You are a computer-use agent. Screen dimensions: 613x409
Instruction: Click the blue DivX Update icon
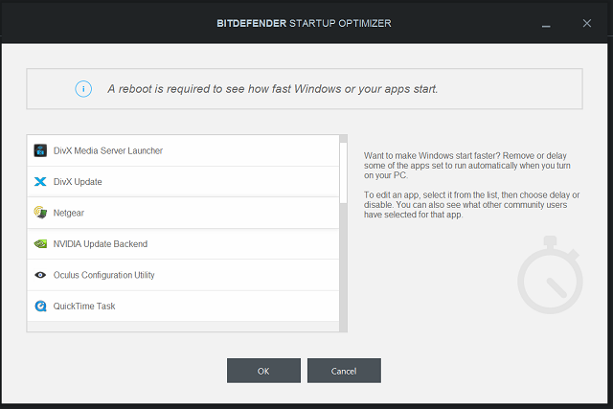pos(40,181)
